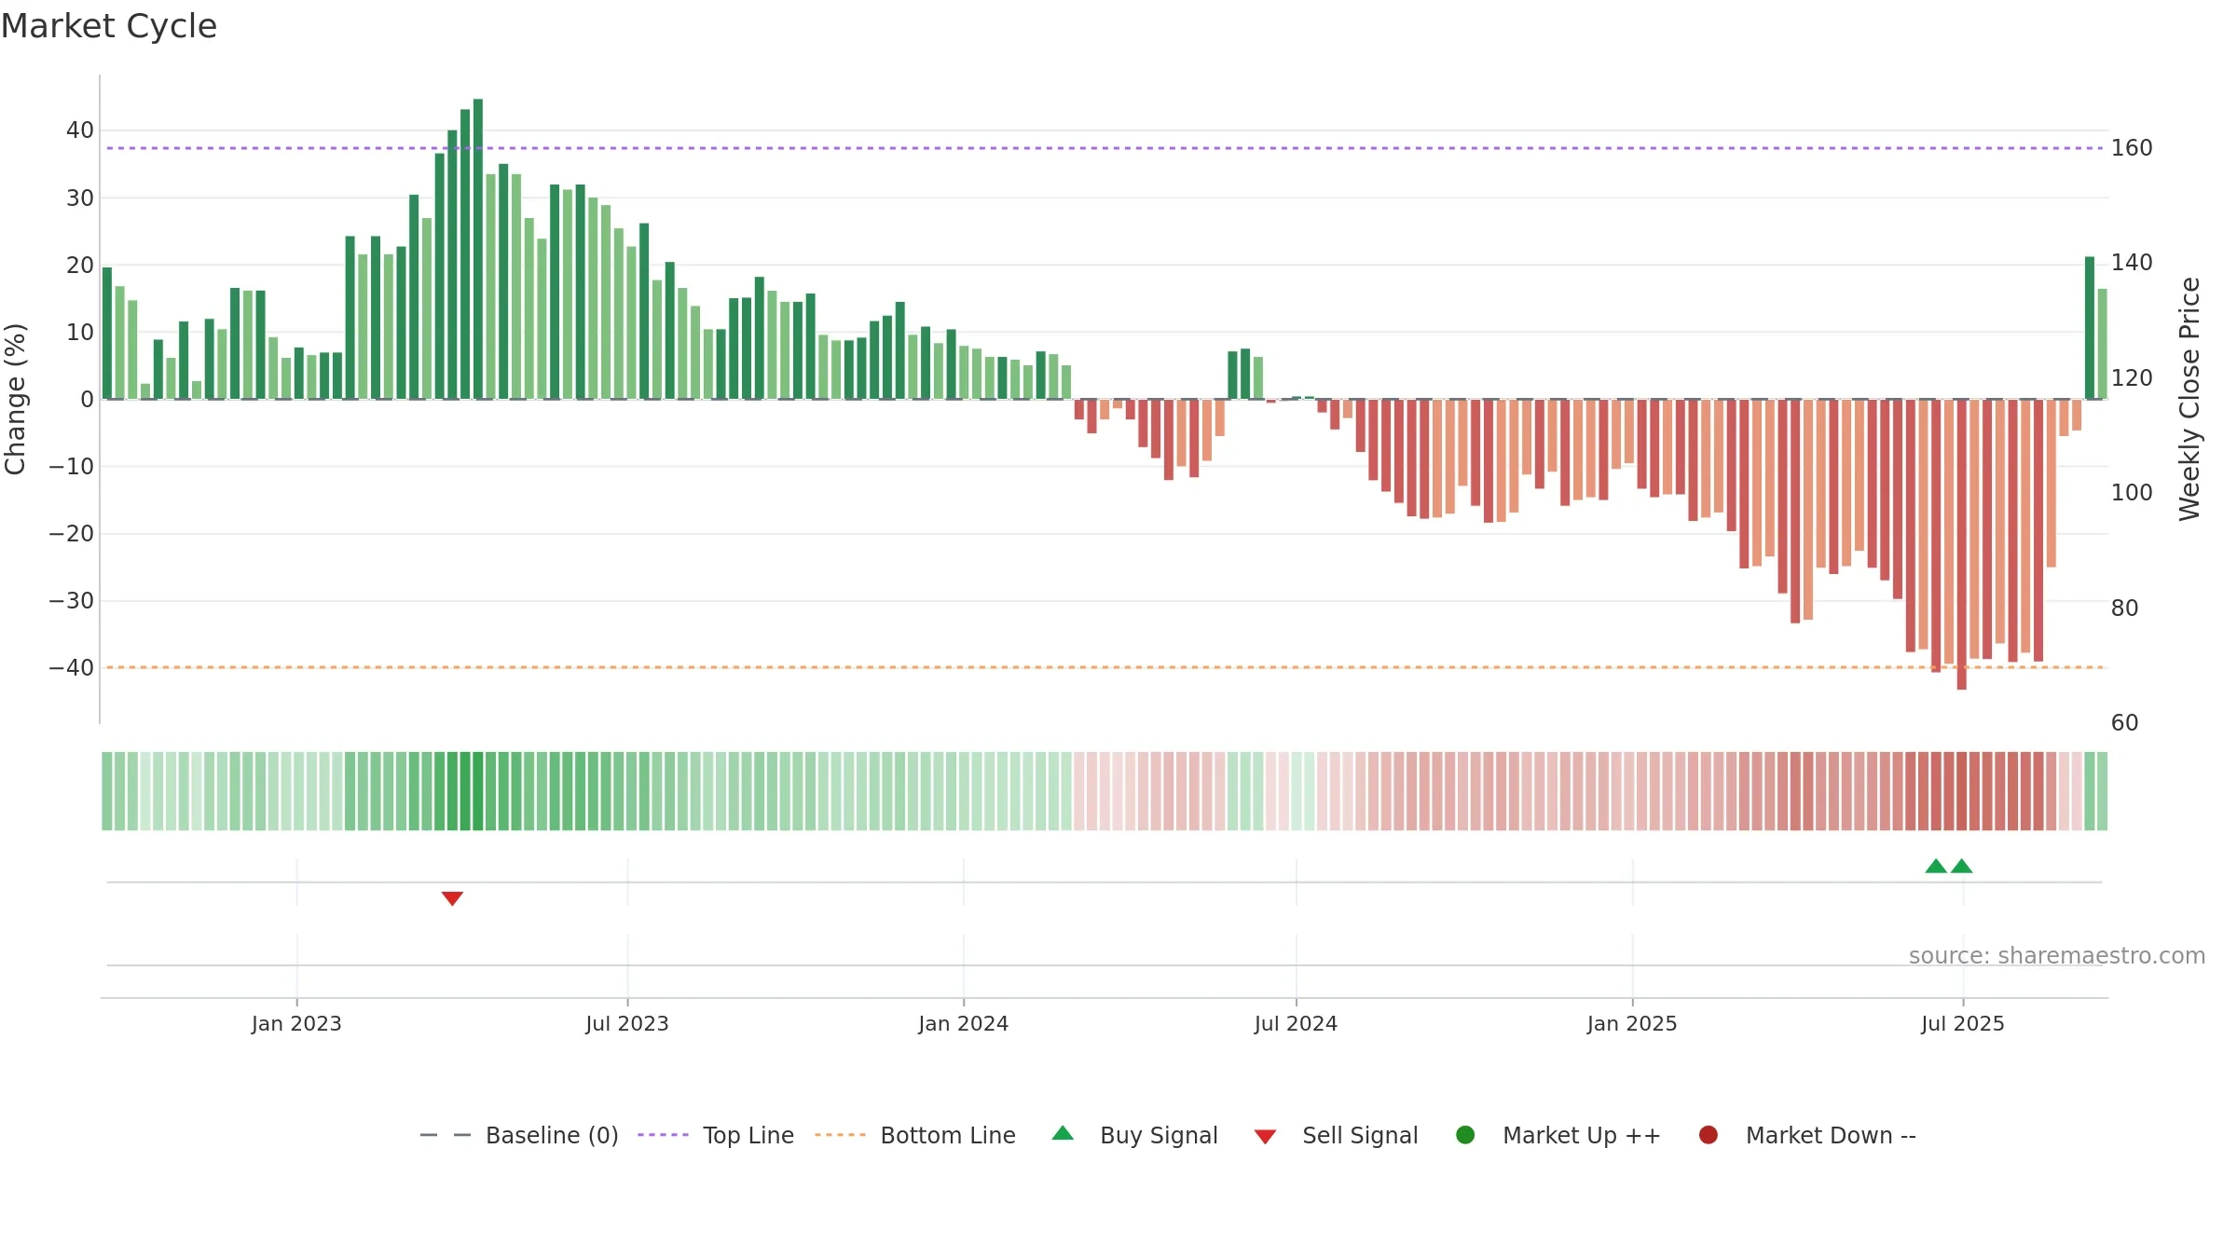Click the dark red circle icon in legend
The width and height of the screenshot is (2237, 1258).
pos(1709,1135)
